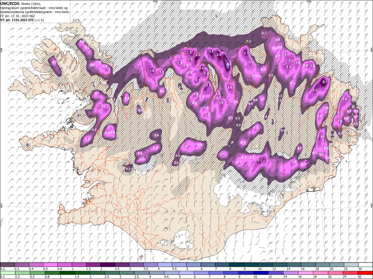Click the 2.5 precipitation value on the map

point(208,85)
